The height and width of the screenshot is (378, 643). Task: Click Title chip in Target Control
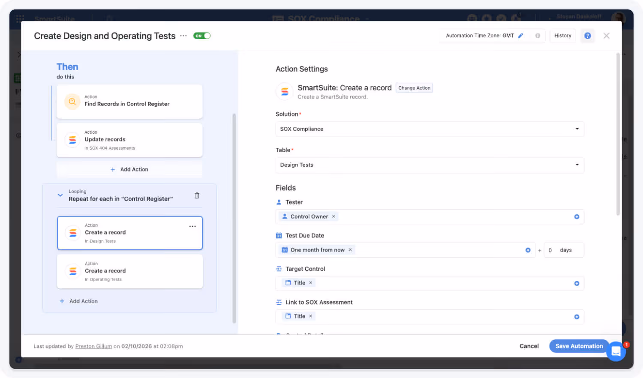click(x=299, y=283)
